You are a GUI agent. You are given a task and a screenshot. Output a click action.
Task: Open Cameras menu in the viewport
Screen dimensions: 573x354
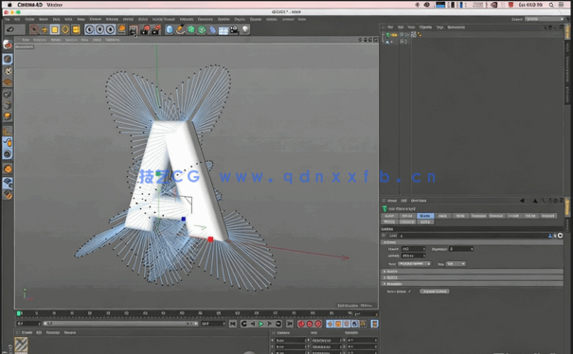[x=40, y=40]
